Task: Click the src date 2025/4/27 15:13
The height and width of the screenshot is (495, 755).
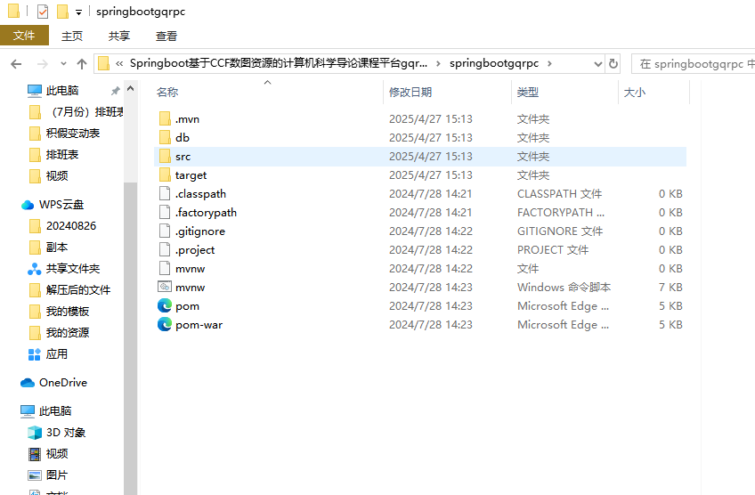Action: point(430,157)
